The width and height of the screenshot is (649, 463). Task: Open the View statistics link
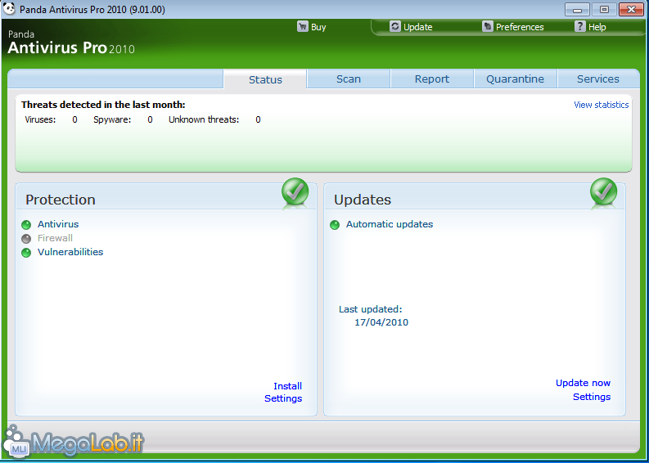point(601,105)
